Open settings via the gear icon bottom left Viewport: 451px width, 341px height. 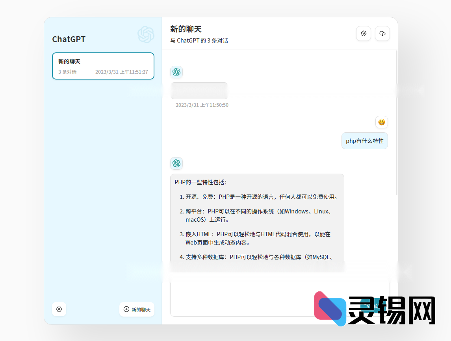tap(59, 309)
